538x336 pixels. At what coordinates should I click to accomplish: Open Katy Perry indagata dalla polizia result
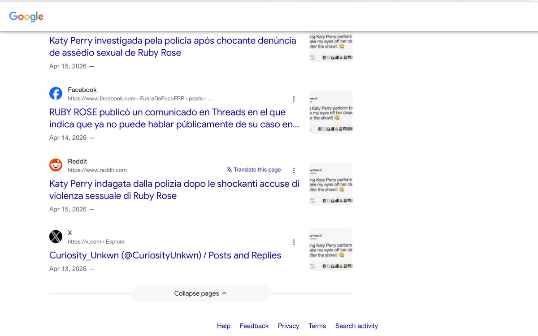tap(174, 190)
